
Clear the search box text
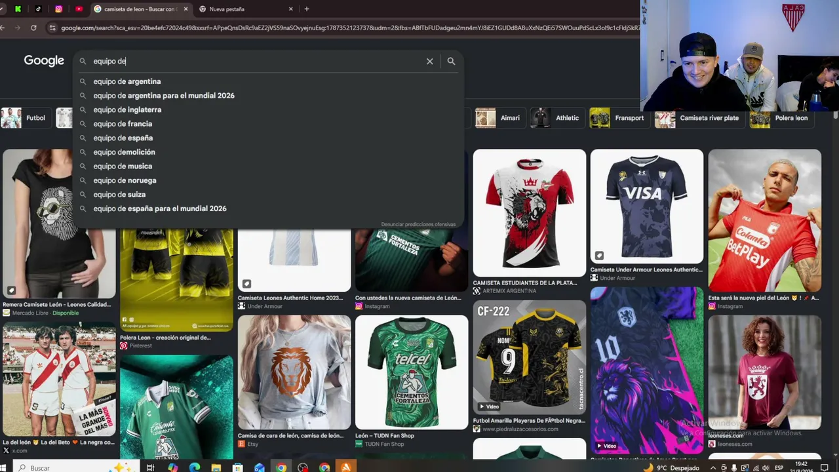pos(430,61)
